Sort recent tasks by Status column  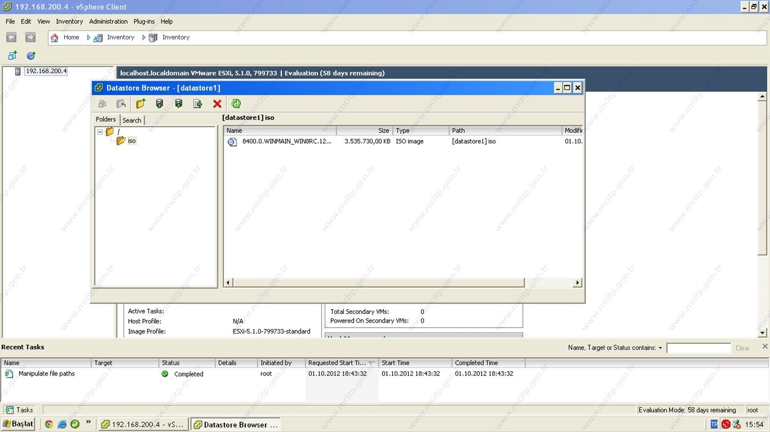(x=187, y=363)
